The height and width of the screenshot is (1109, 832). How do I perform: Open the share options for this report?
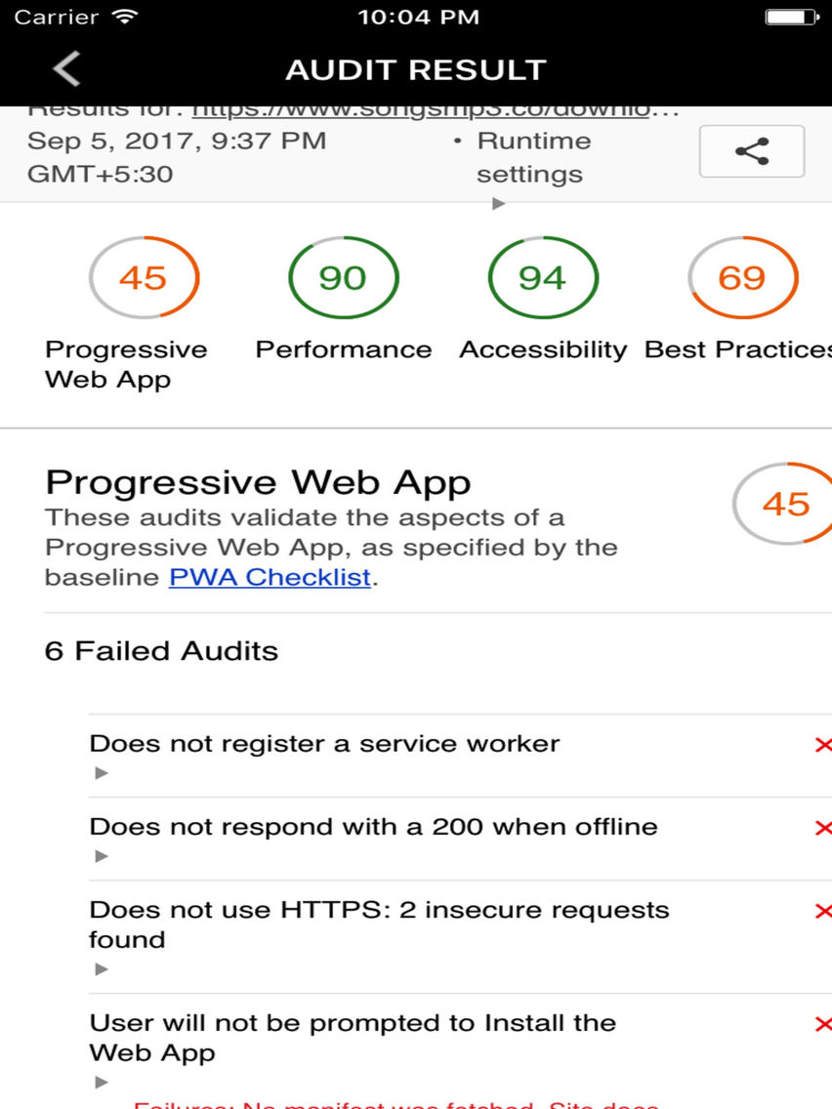[750, 150]
